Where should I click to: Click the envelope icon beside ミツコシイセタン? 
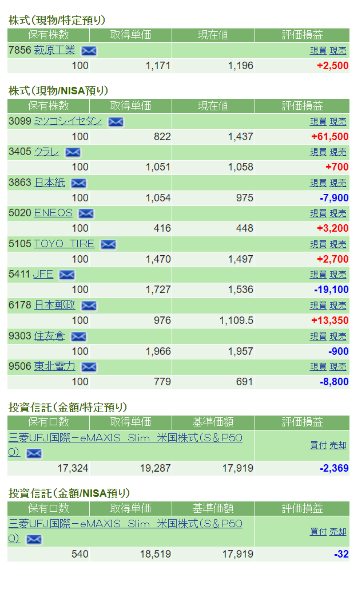(116, 122)
